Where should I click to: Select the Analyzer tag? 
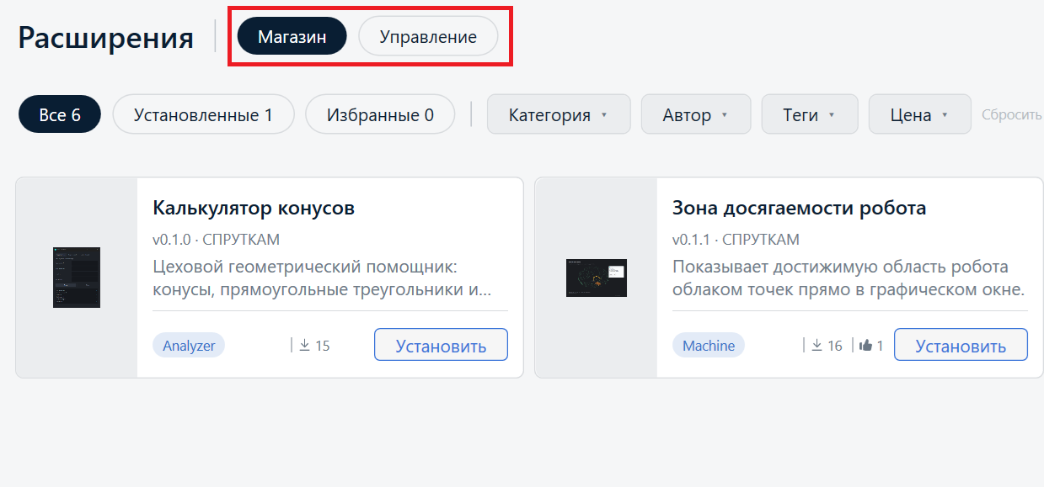pyautogui.click(x=189, y=345)
